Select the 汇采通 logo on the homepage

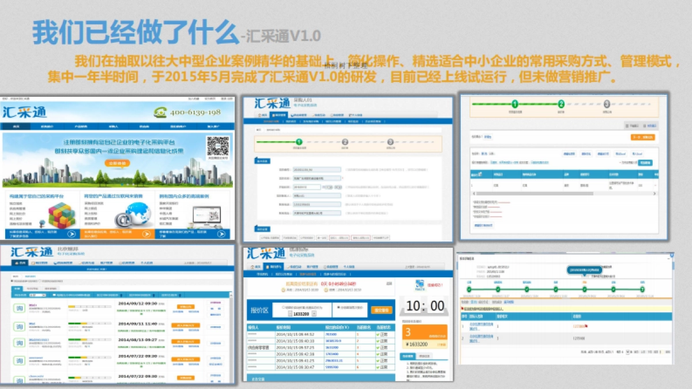26,112
